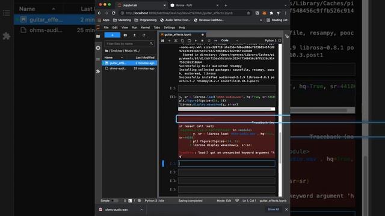Click the kernel status circle indicator
Image resolution: width=385 pixels, height=216 pixels.
(280, 41)
